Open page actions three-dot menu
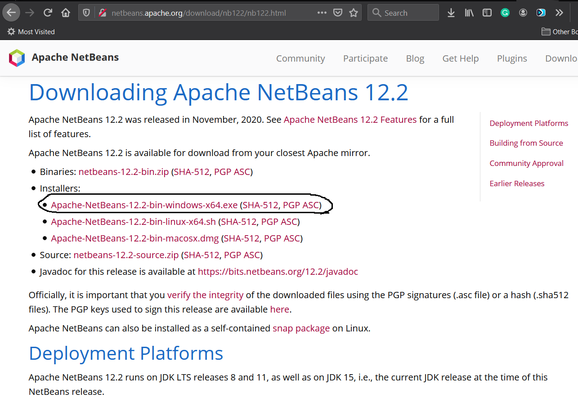This screenshot has width=578, height=398. point(322,13)
